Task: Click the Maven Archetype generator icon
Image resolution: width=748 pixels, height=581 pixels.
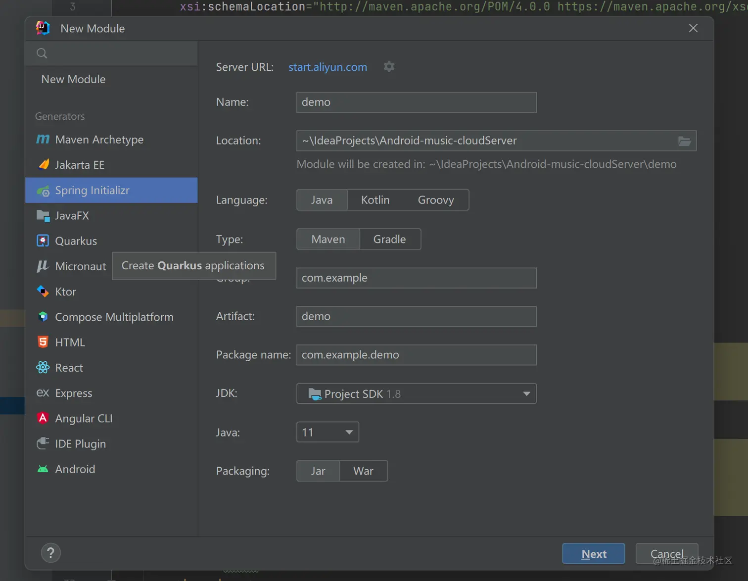Action: pos(43,140)
